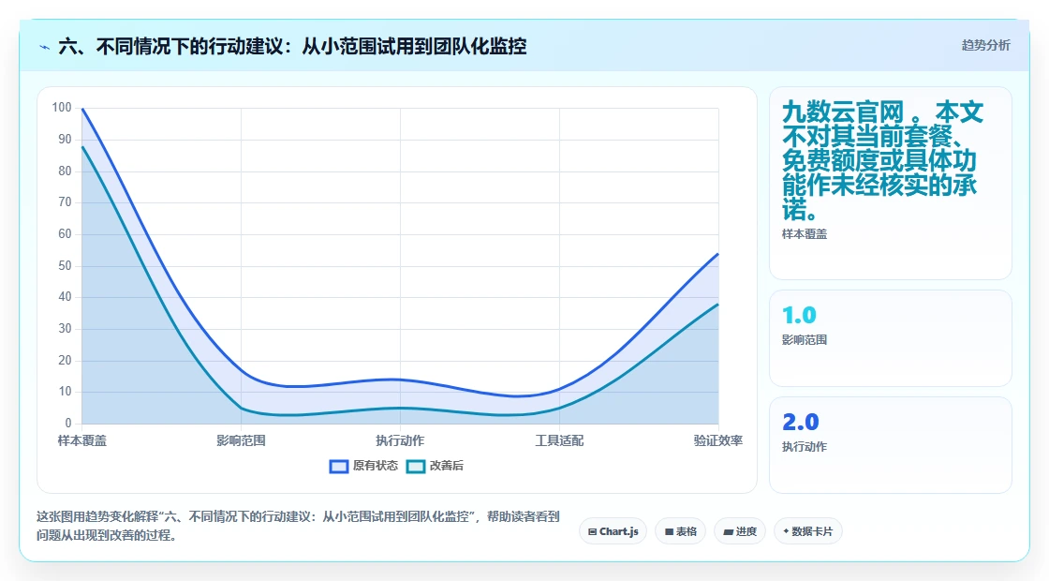Viewport: 1049px width, 581px height.
Task: Click the 执行动作 x-axis label
Action: tap(400, 440)
